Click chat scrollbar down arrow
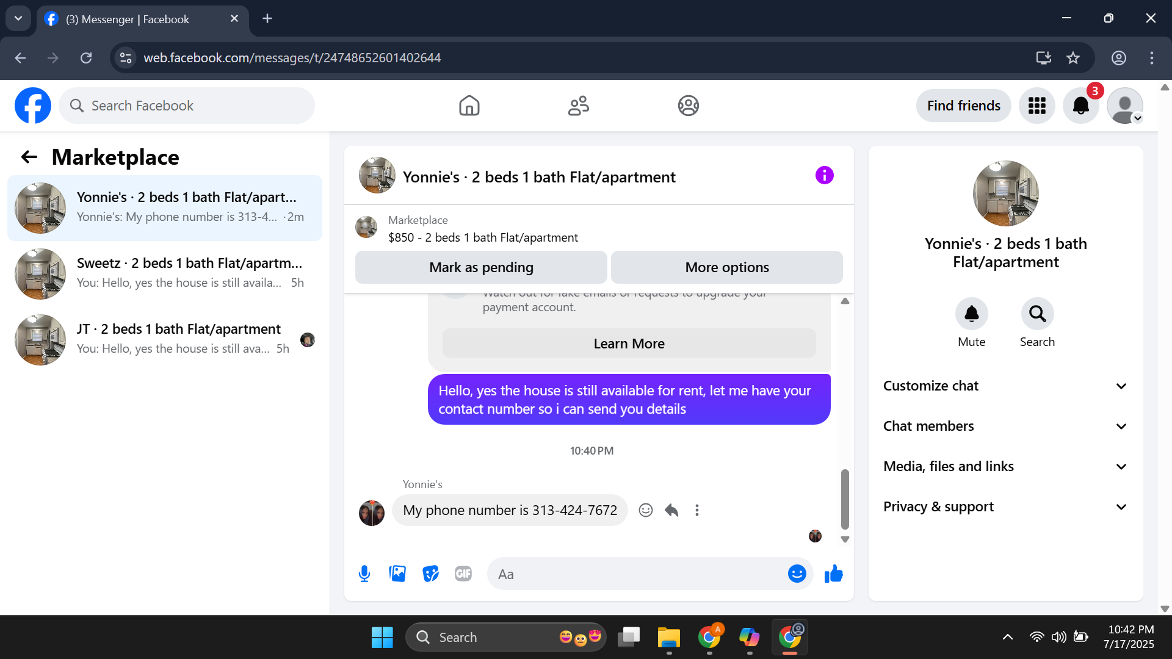This screenshot has height=659, width=1172. [x=845, y=539]
